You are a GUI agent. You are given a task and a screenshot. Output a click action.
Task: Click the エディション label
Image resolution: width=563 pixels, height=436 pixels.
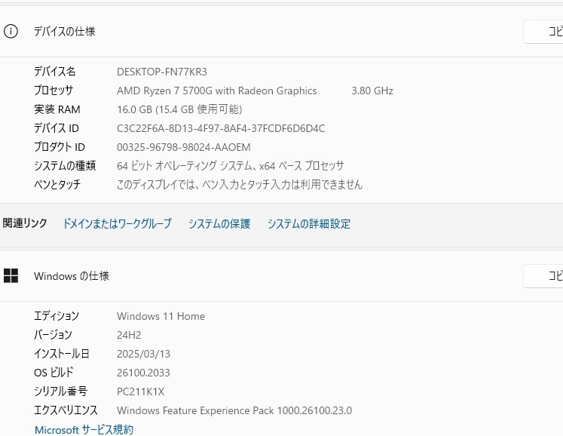click(x=56, y=316)
